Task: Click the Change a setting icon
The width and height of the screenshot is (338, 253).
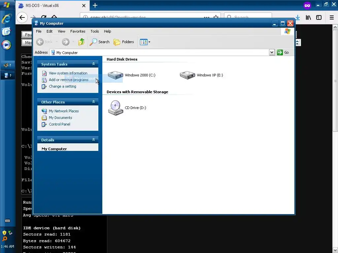Action: [x=44, y=87]
